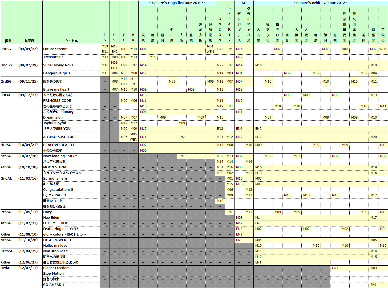Click the title 君の空が晴れるまで
The height and width of the screenshot is (288, 388).
tap(57, 106)
